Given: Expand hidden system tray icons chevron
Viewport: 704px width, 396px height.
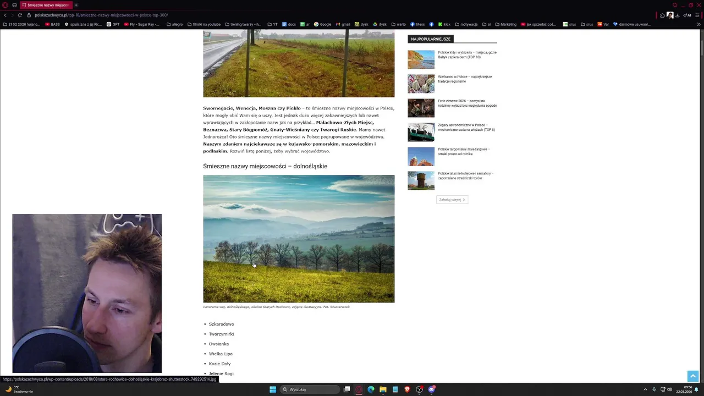Looking at the screenshot, I should click(x=645, y=389).
